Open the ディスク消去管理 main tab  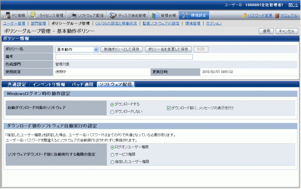[x=128, y=15]
